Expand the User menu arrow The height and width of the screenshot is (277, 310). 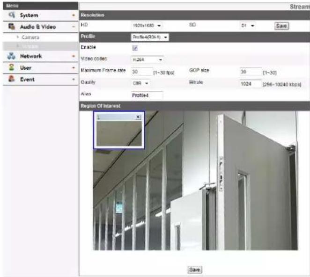tap(74, 68)
